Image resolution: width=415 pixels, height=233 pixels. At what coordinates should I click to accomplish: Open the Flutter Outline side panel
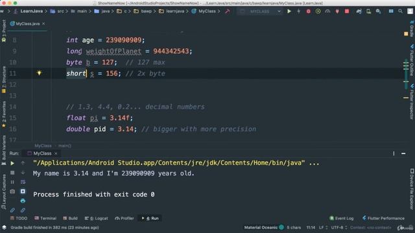pos(412,60)
